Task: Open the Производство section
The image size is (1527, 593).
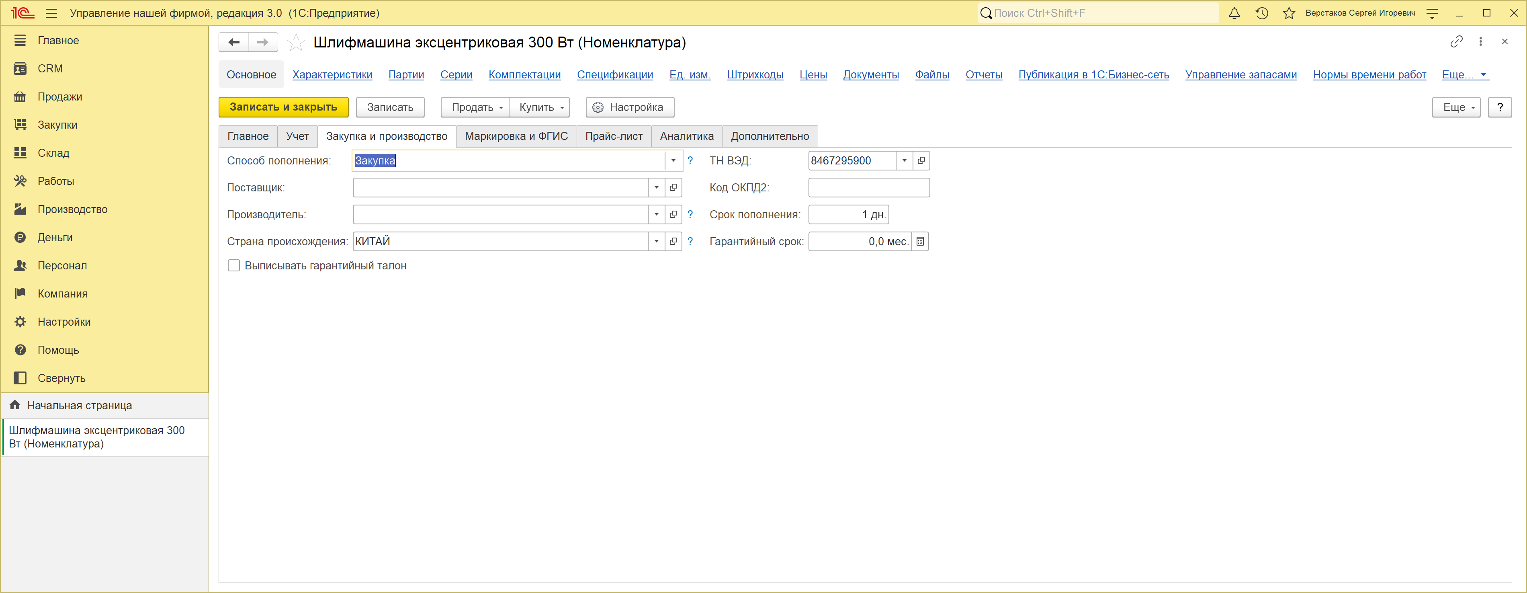Action: (x=104, y=209)
